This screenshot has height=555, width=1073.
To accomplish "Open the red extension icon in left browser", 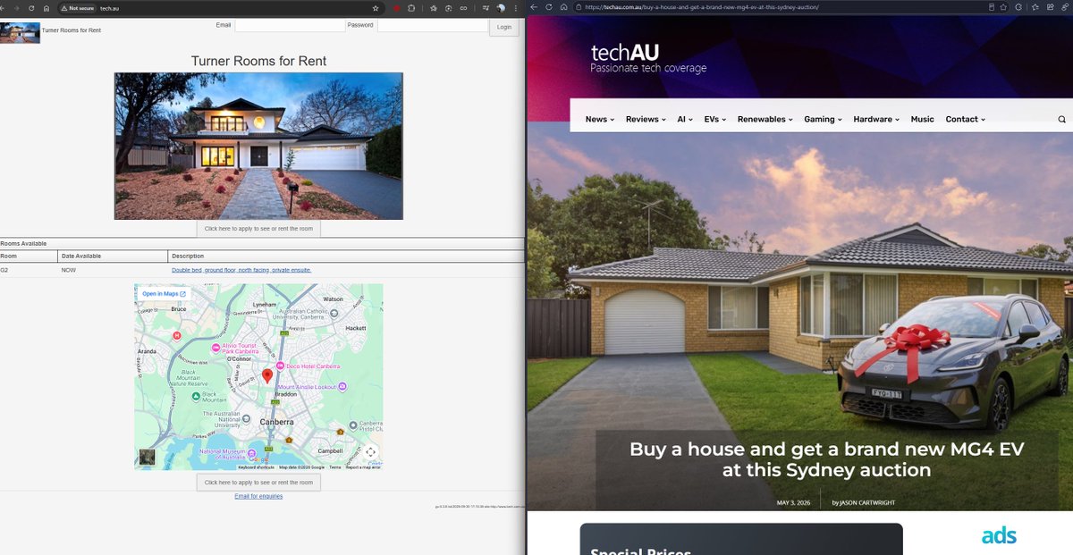I will point(396,7).
